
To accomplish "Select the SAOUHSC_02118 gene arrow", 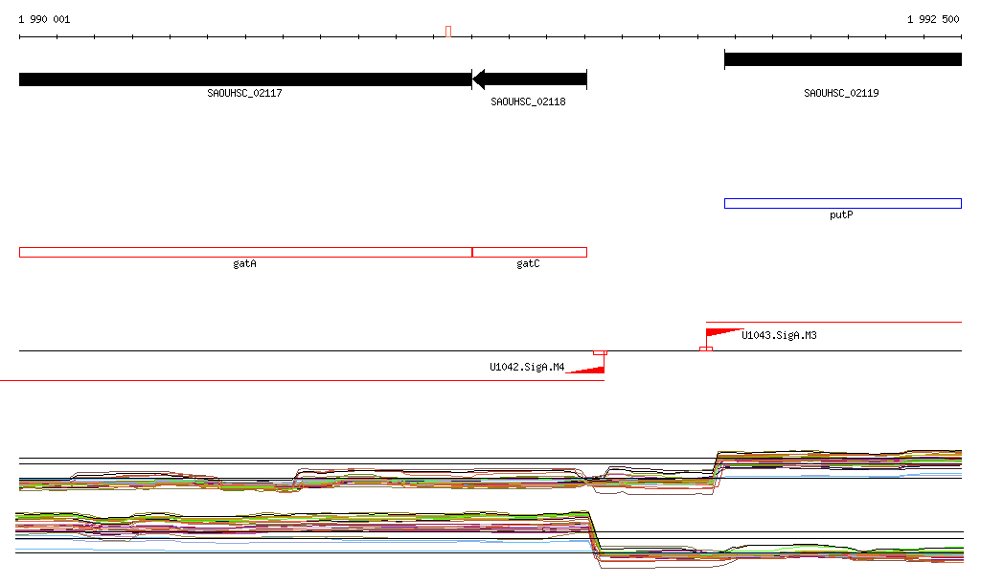I will pos(529,79).
